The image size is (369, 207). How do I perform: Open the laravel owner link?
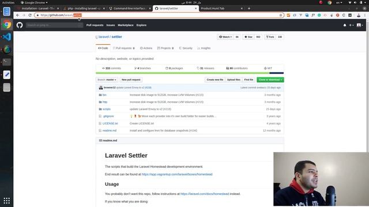click(104, 37)
